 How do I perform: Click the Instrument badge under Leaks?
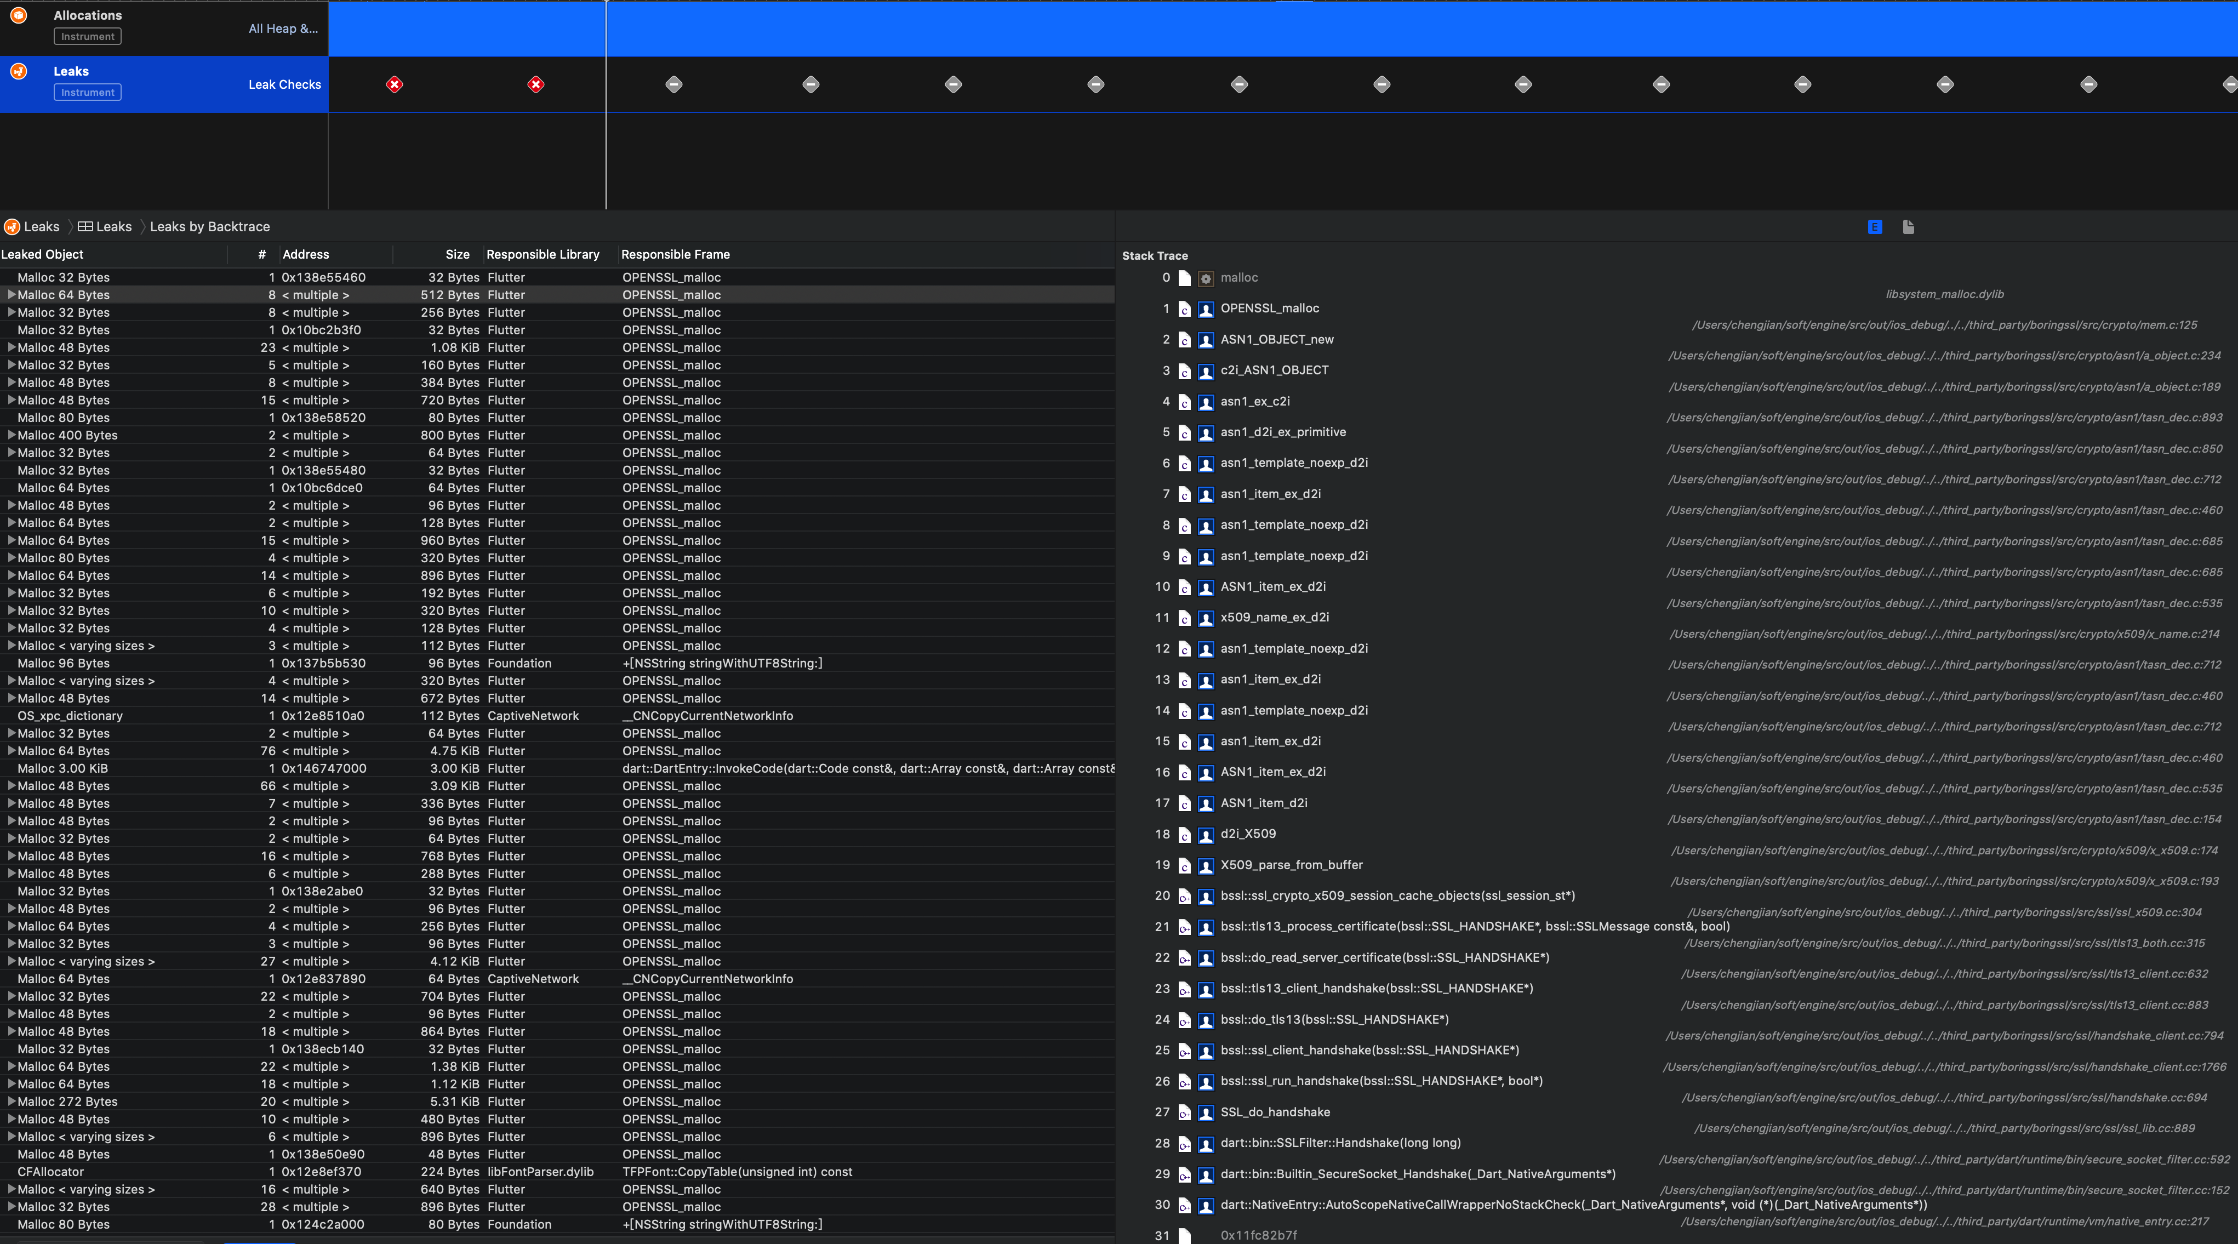[x=88, y=92]
